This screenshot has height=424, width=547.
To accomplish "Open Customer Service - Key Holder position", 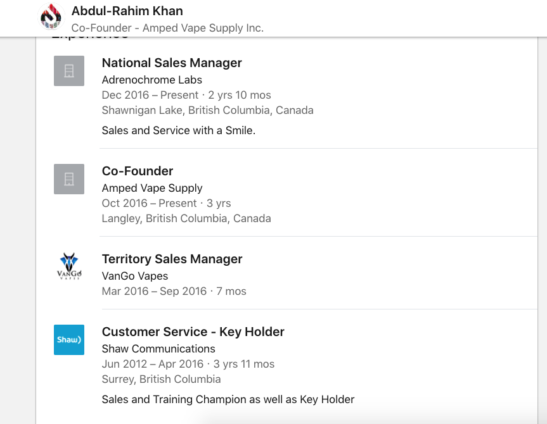I will 193,332.
